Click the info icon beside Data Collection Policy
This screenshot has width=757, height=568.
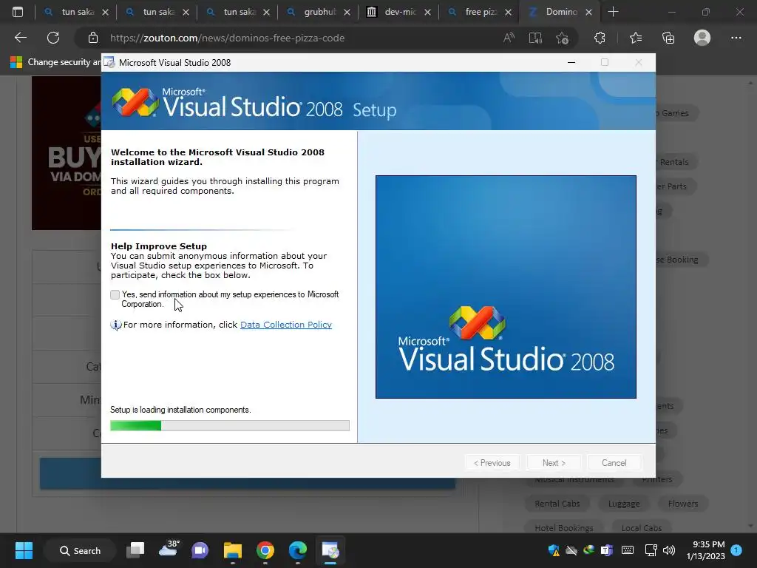click(x=116, y=325)
